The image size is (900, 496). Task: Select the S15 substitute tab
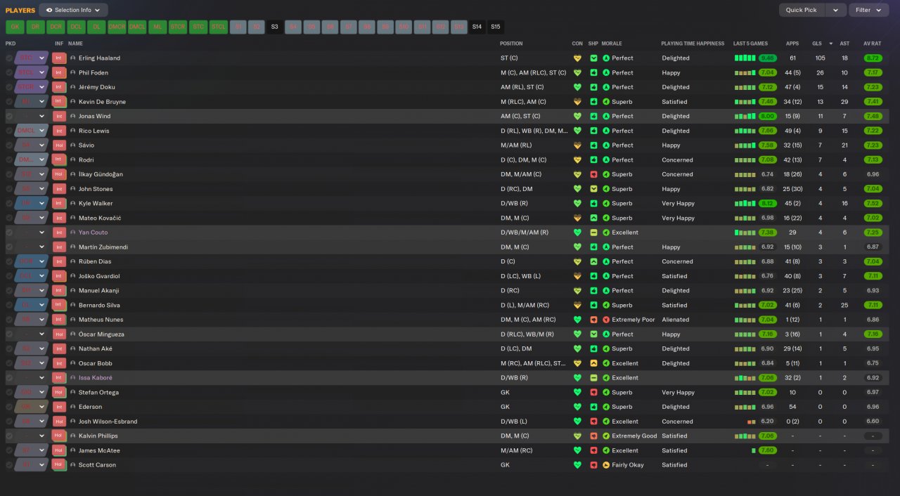496,27
